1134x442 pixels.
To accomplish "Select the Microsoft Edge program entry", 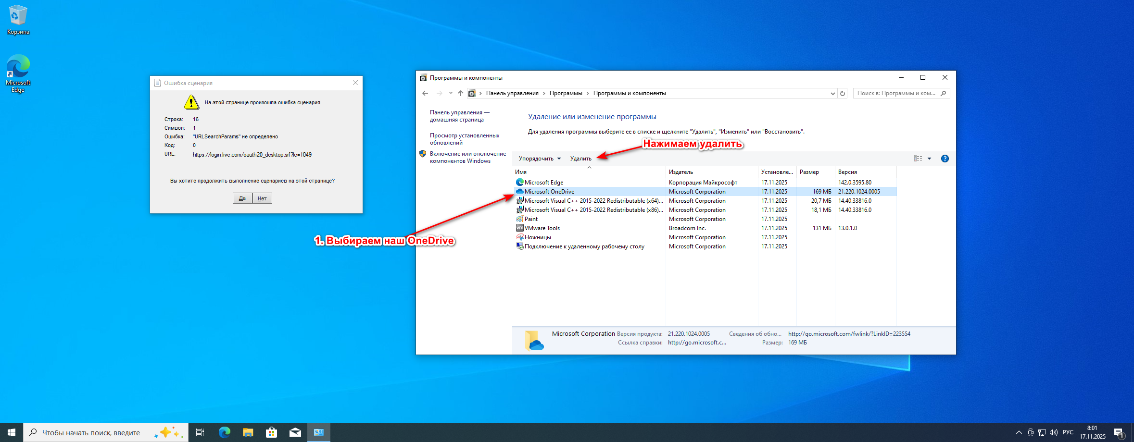I will point(543,183).
